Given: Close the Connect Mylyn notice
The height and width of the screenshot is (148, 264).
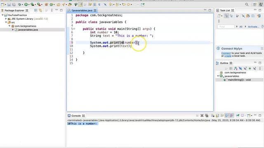Looking at the screenshot, I should (x=262, y=49).
